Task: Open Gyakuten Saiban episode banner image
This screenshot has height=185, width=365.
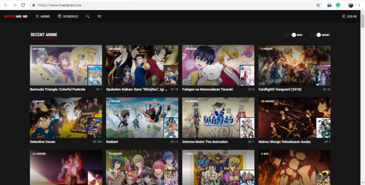Action: pos(142,65)
